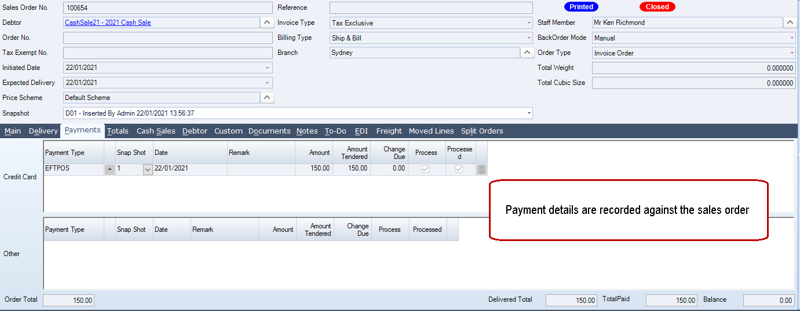Open the Totals tab
This screenshot has height=311, width=800.
118,131
